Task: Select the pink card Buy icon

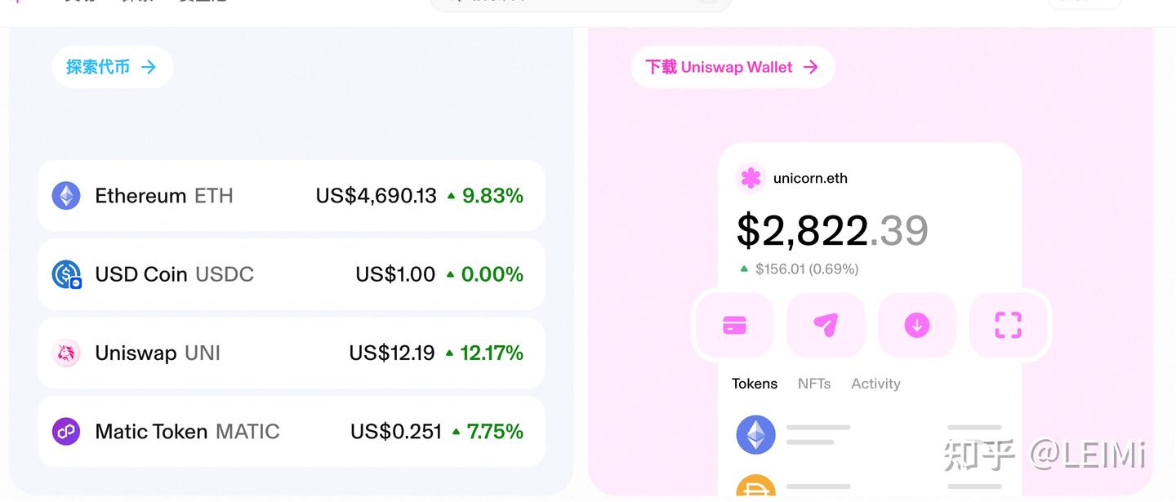Action: [733, 325]
